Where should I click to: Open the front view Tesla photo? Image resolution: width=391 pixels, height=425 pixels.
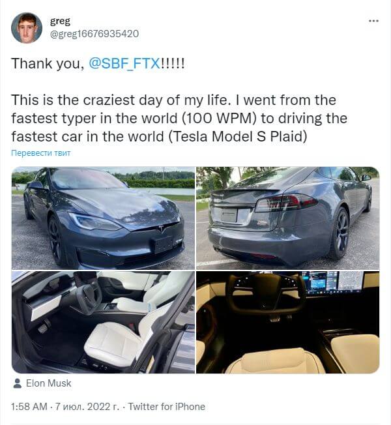(103, 218)
